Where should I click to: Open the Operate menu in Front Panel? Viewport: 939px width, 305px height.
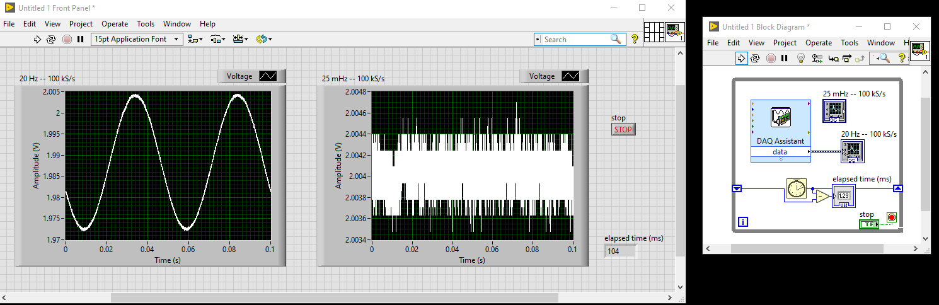tap(115, 24)
